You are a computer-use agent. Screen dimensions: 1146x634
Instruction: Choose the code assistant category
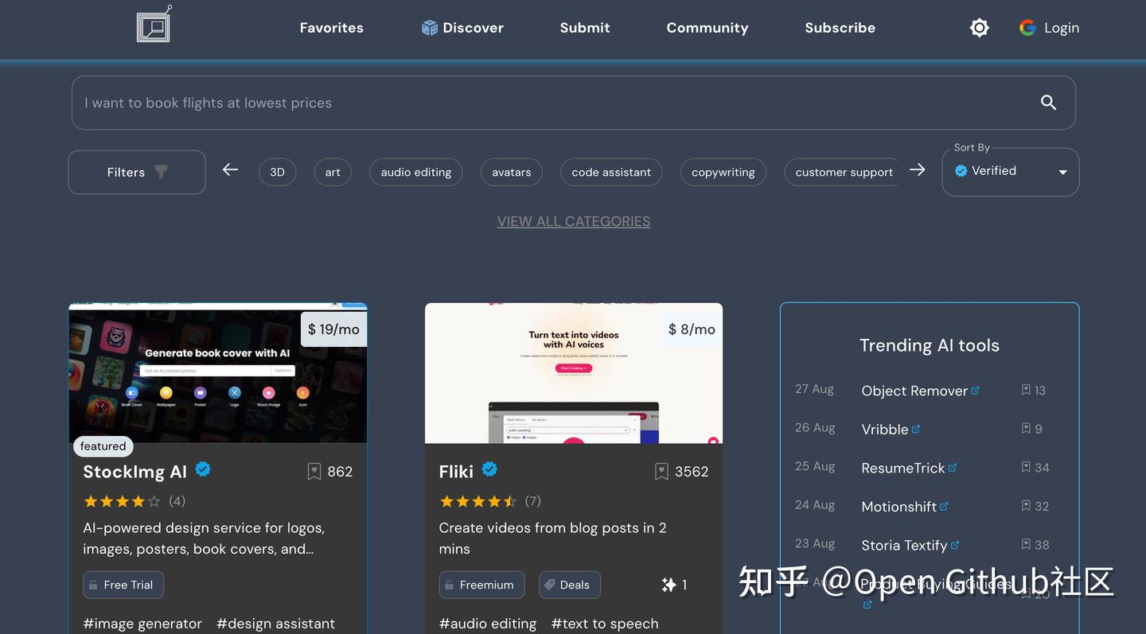(611, 172)
